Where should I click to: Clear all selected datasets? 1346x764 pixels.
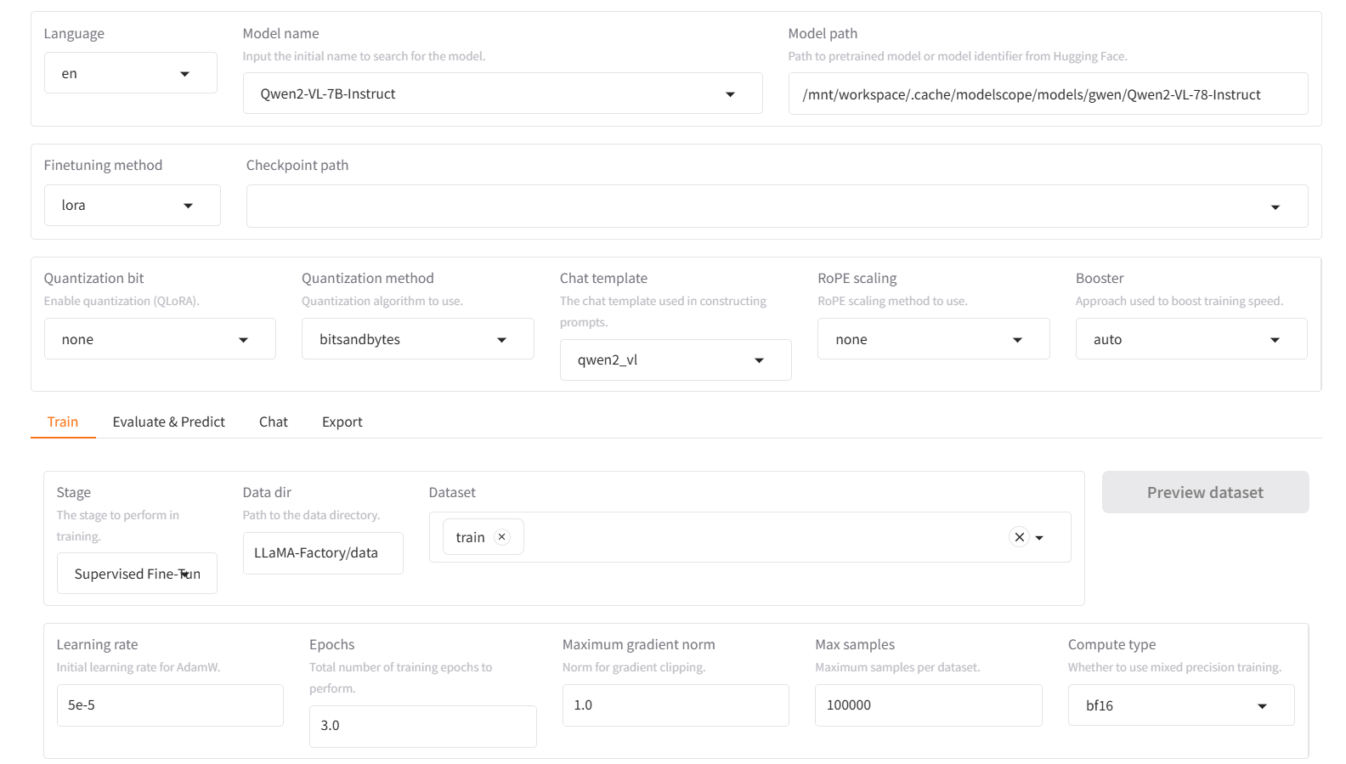1019,537
